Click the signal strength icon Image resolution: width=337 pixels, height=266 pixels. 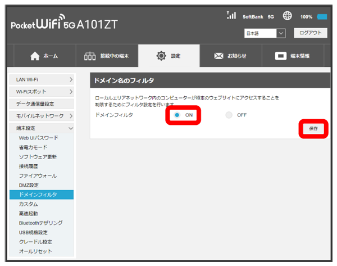231,16
